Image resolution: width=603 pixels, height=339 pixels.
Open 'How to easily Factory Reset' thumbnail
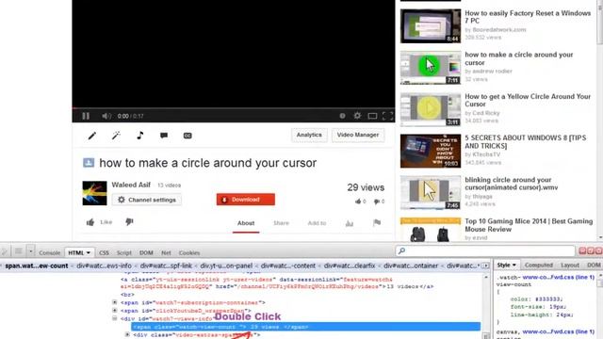coord(431,25)
